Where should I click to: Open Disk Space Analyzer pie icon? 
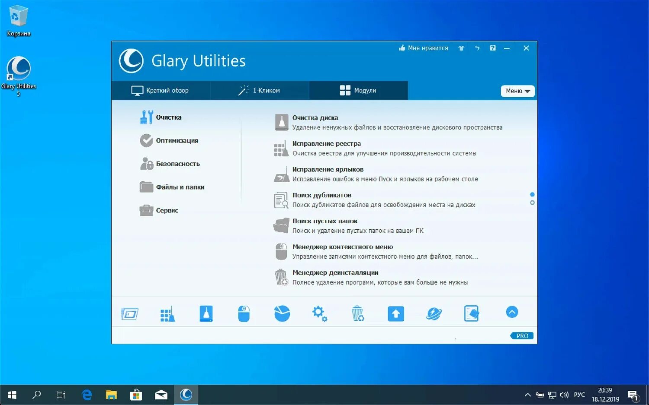282,314
